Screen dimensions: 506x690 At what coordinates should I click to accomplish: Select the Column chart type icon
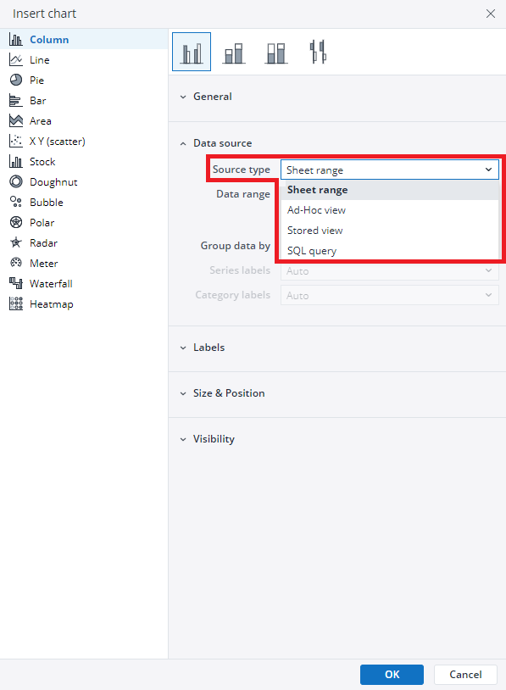(x=16, y=40)
